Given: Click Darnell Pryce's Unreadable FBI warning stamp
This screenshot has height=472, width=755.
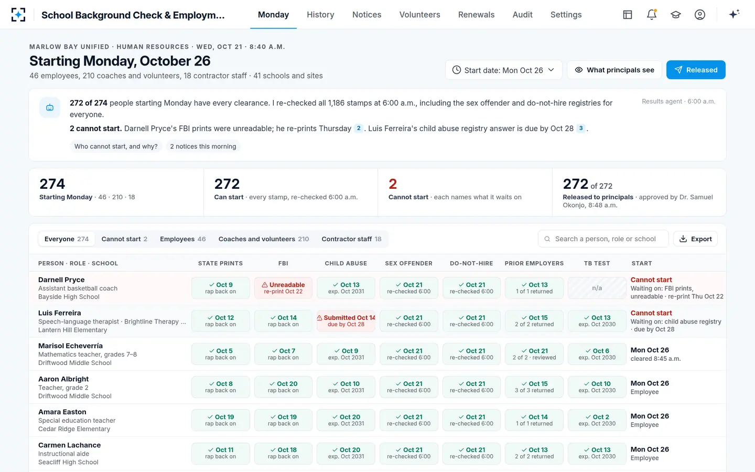Looking at the screenshot, I should click(x=283, y=288).
